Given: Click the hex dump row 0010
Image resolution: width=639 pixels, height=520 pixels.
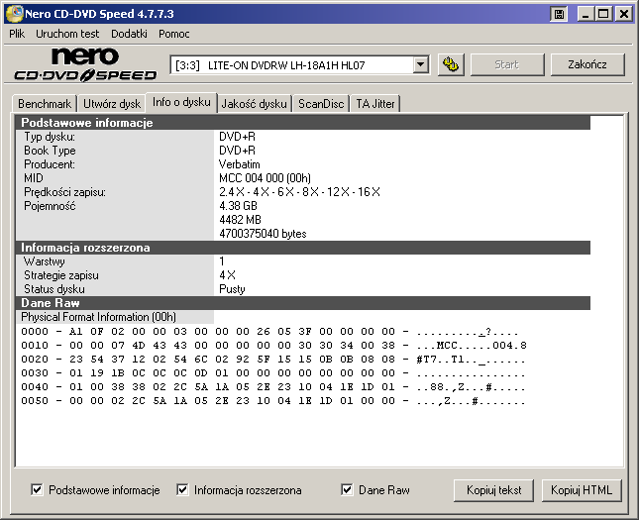Looking at the screenshot, I should coord(273,346).
